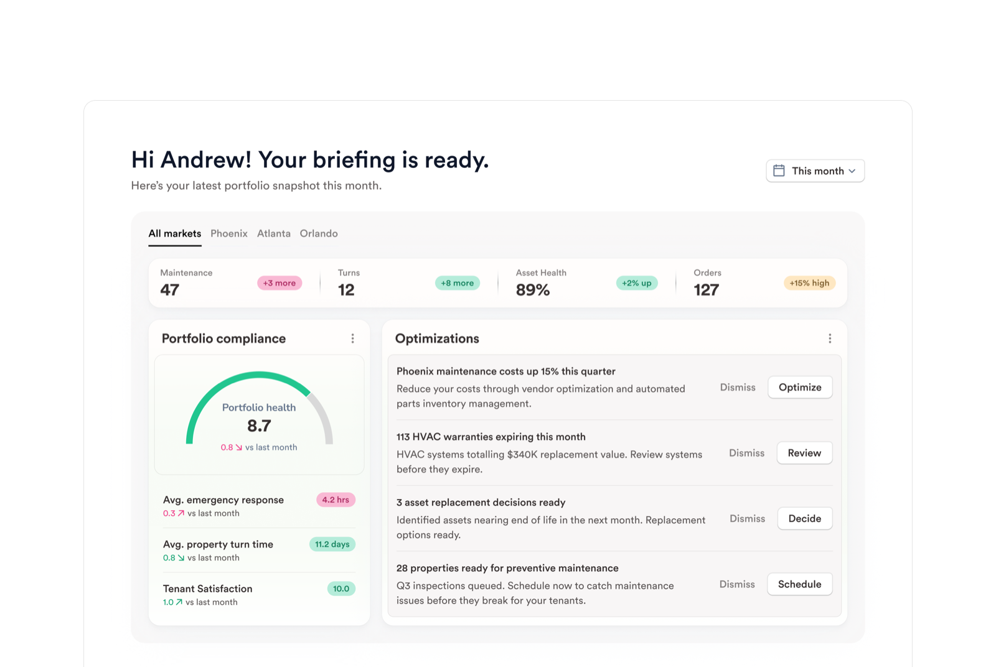Switch to the Phoenix market tab
This screenshot has width=996, height=667.
click(x=228, y=234)
